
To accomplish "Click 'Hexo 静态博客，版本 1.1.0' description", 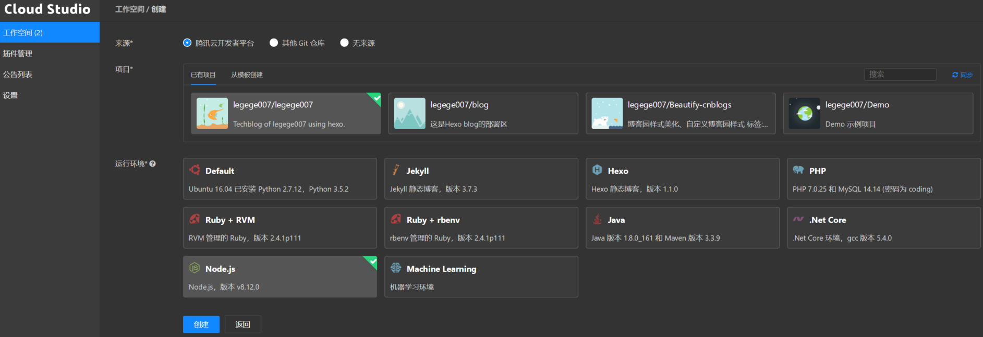I will [635, 189].
